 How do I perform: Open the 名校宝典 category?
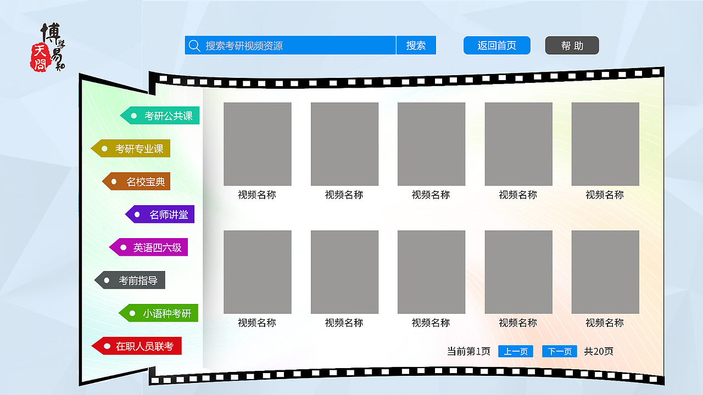pos(136,182)
